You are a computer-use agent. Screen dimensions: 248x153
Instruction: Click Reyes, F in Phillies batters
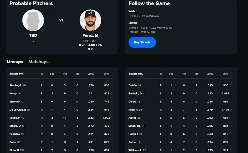coord(15,118)
